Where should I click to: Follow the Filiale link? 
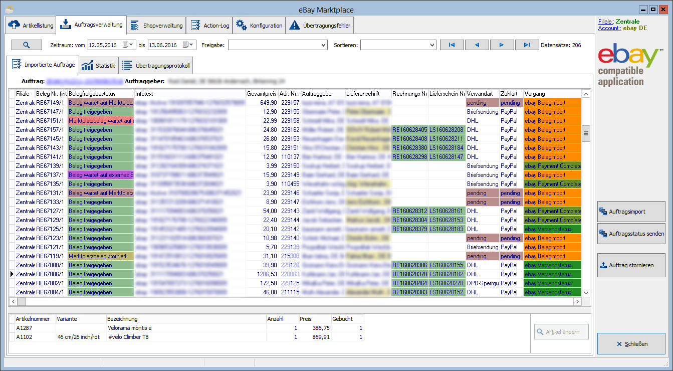pos(606,22)
